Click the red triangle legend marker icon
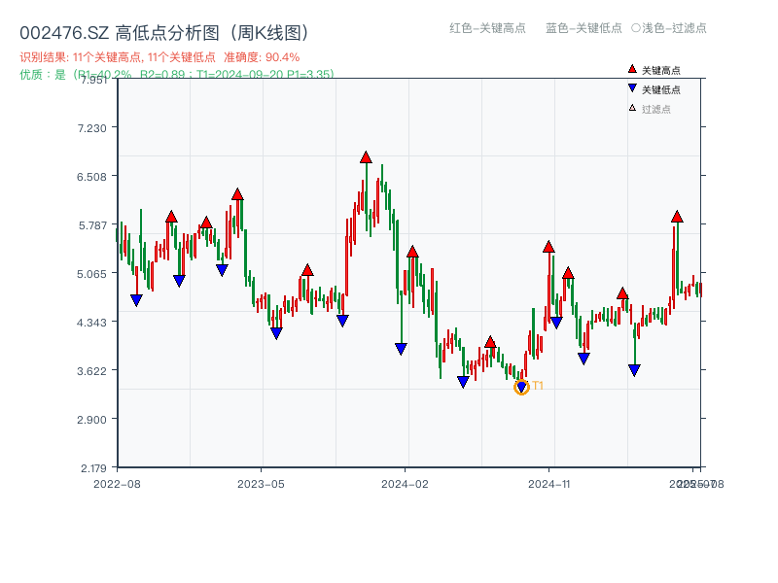 [632, 69]
